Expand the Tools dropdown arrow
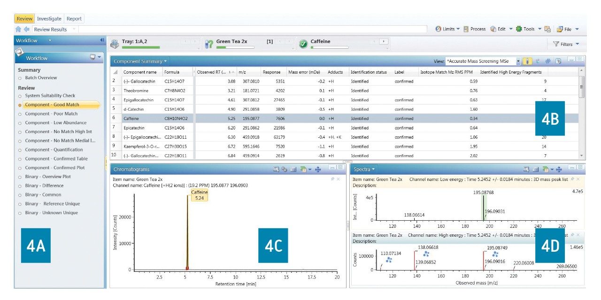 click(539, 29)
